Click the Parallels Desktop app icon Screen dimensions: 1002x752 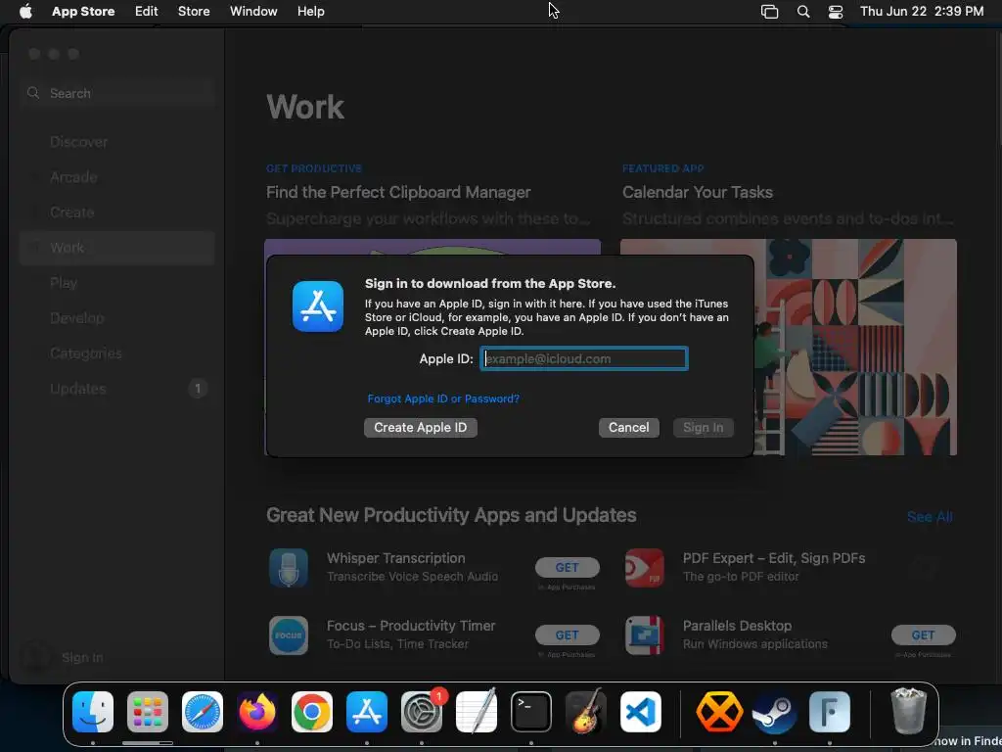tap(645, 635)
